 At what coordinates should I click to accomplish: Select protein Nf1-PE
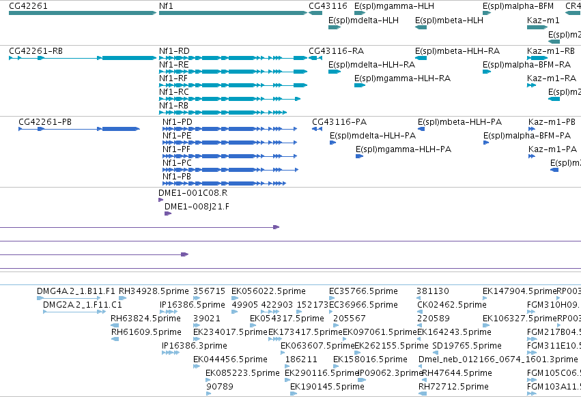229,143
